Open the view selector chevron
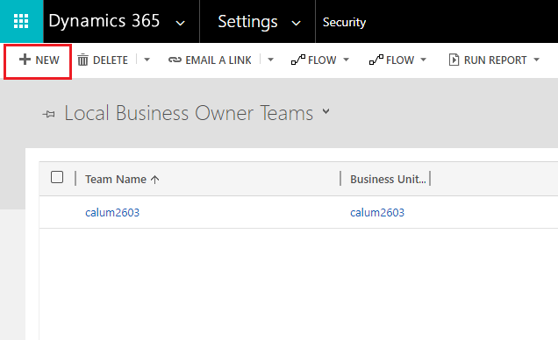This screenshot has width=558, height=340. click(x=326, y=111)
